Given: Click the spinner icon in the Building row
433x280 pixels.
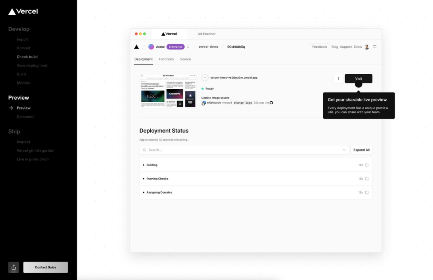Looking at the screenshot, I should tap(367, 165).
